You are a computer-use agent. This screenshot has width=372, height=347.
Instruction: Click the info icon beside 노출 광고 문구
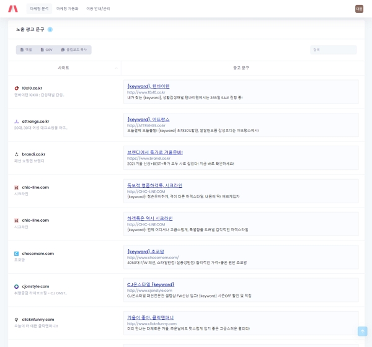(50, 29)
